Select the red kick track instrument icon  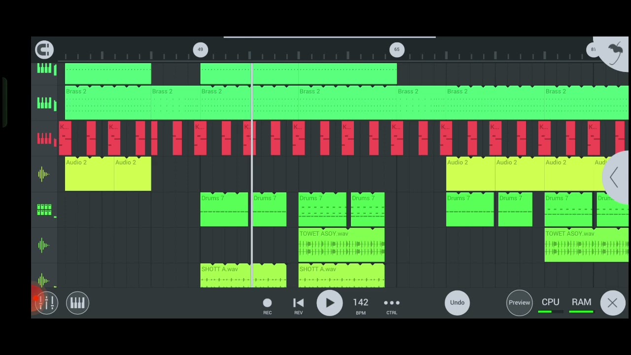click(x=44, y=139)
